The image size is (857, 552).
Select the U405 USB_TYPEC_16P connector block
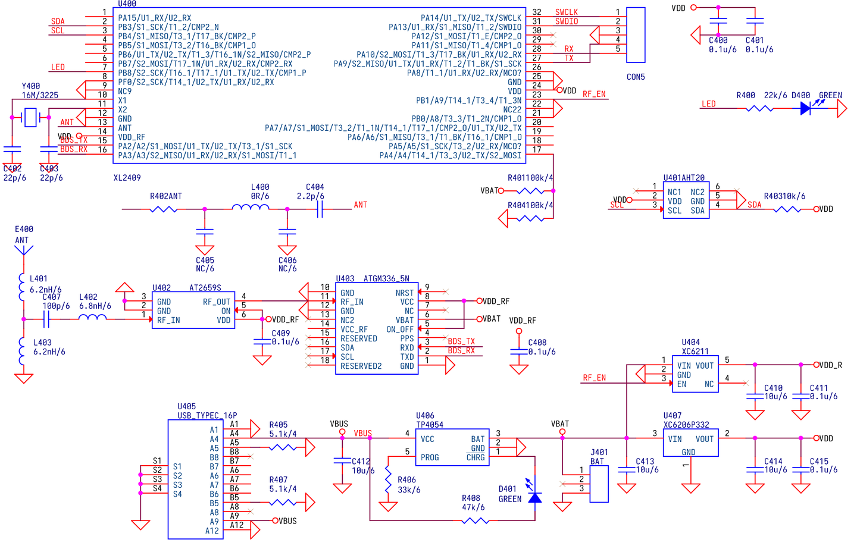(196, 479)
